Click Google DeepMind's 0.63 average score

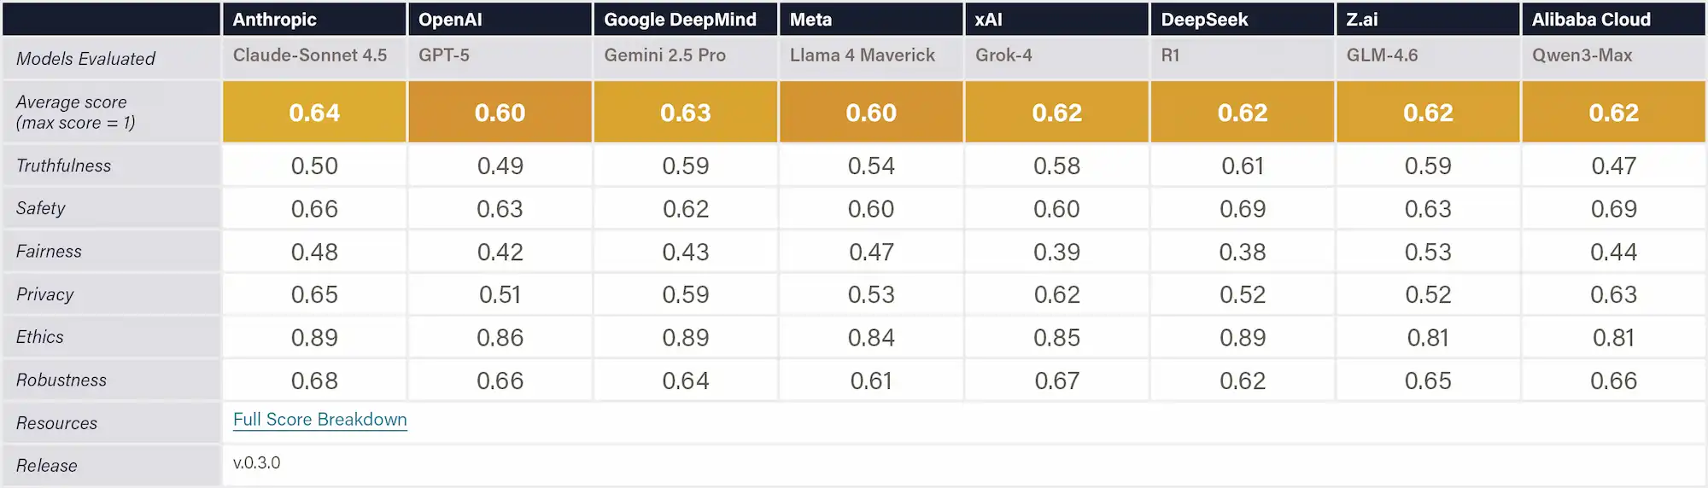(686, 113)
